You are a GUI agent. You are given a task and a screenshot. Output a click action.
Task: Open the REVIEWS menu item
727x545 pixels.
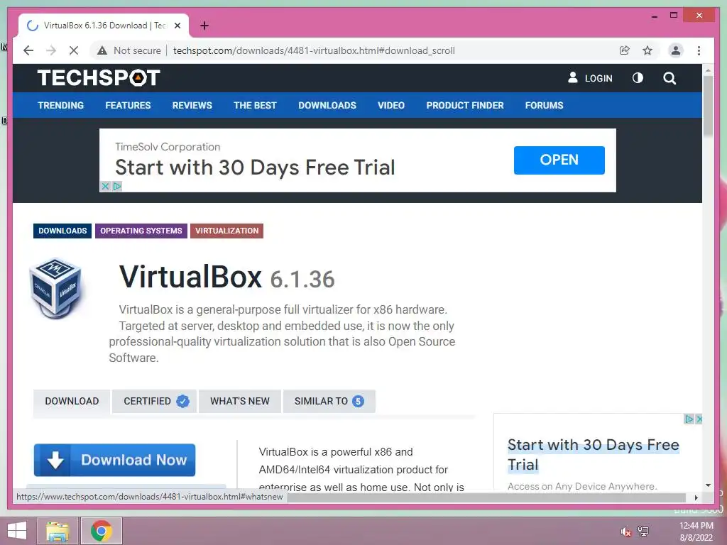(192, 105)
